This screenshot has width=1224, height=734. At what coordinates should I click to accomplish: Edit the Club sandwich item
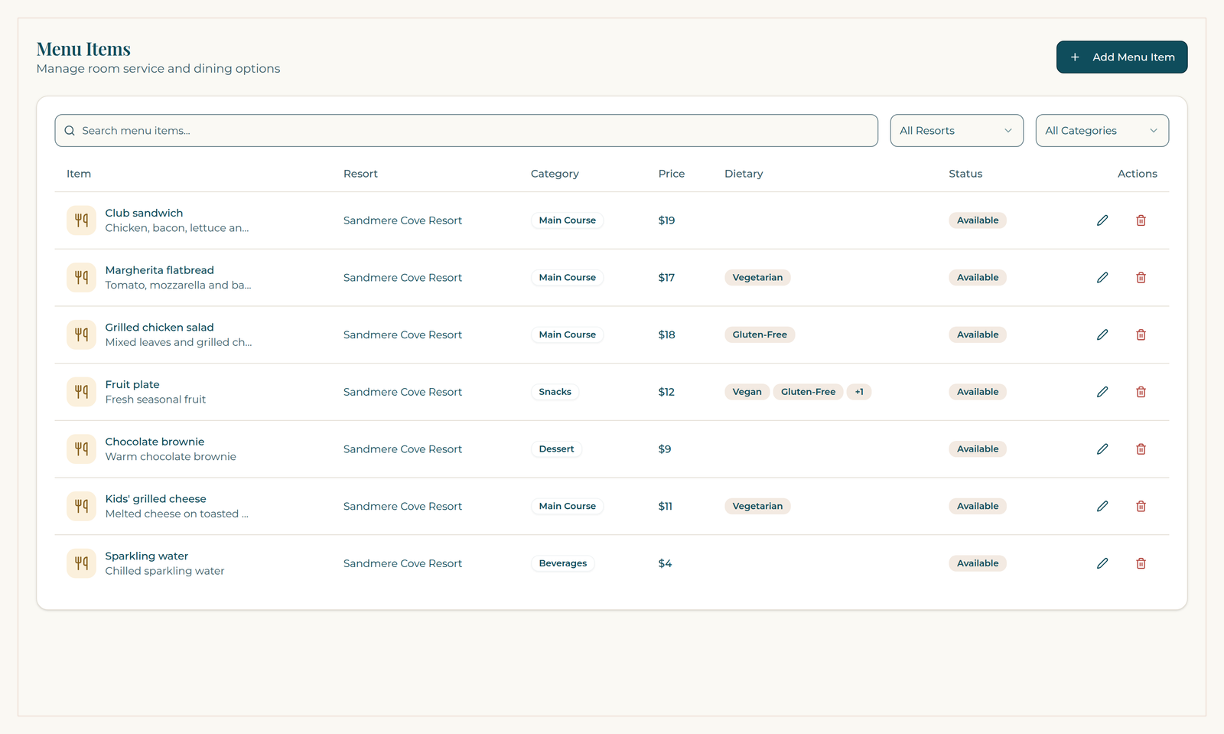(1102, 220)
